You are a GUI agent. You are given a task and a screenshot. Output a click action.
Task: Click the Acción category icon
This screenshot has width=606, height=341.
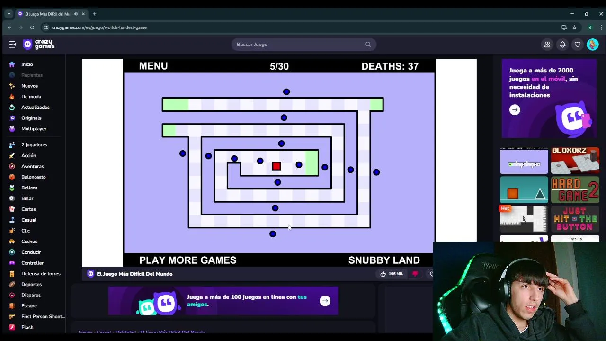coord(12,155)
